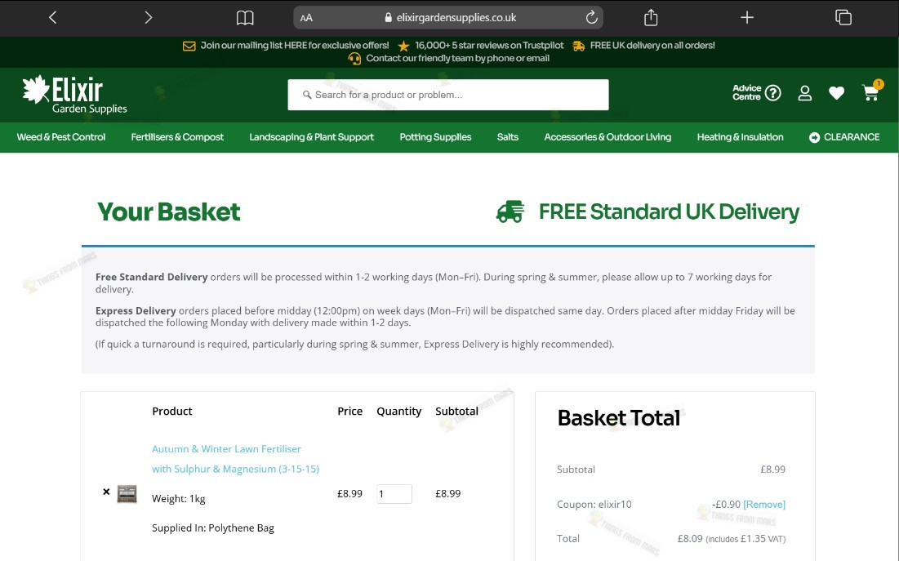Screen dimensions: 899x561
Task: Open the Elixir Garden Supplies logo home link
Action: (x=74, y=95)
